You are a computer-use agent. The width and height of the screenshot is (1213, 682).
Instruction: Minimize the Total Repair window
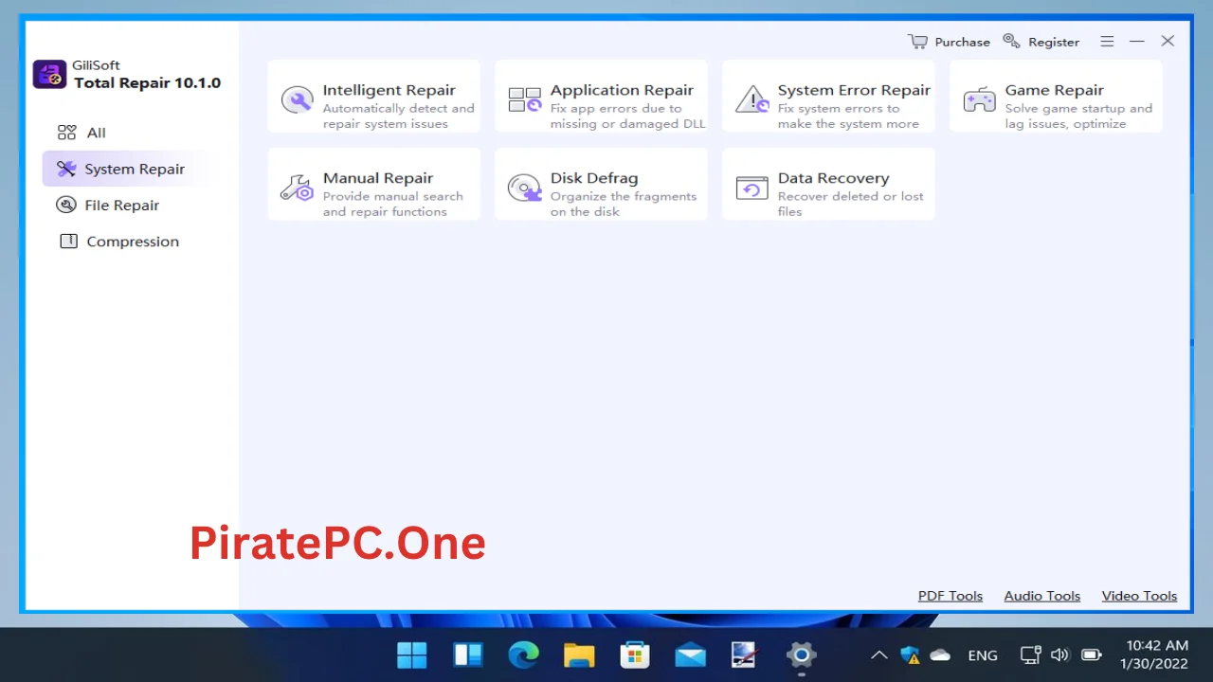click(x=1137, y=41)
